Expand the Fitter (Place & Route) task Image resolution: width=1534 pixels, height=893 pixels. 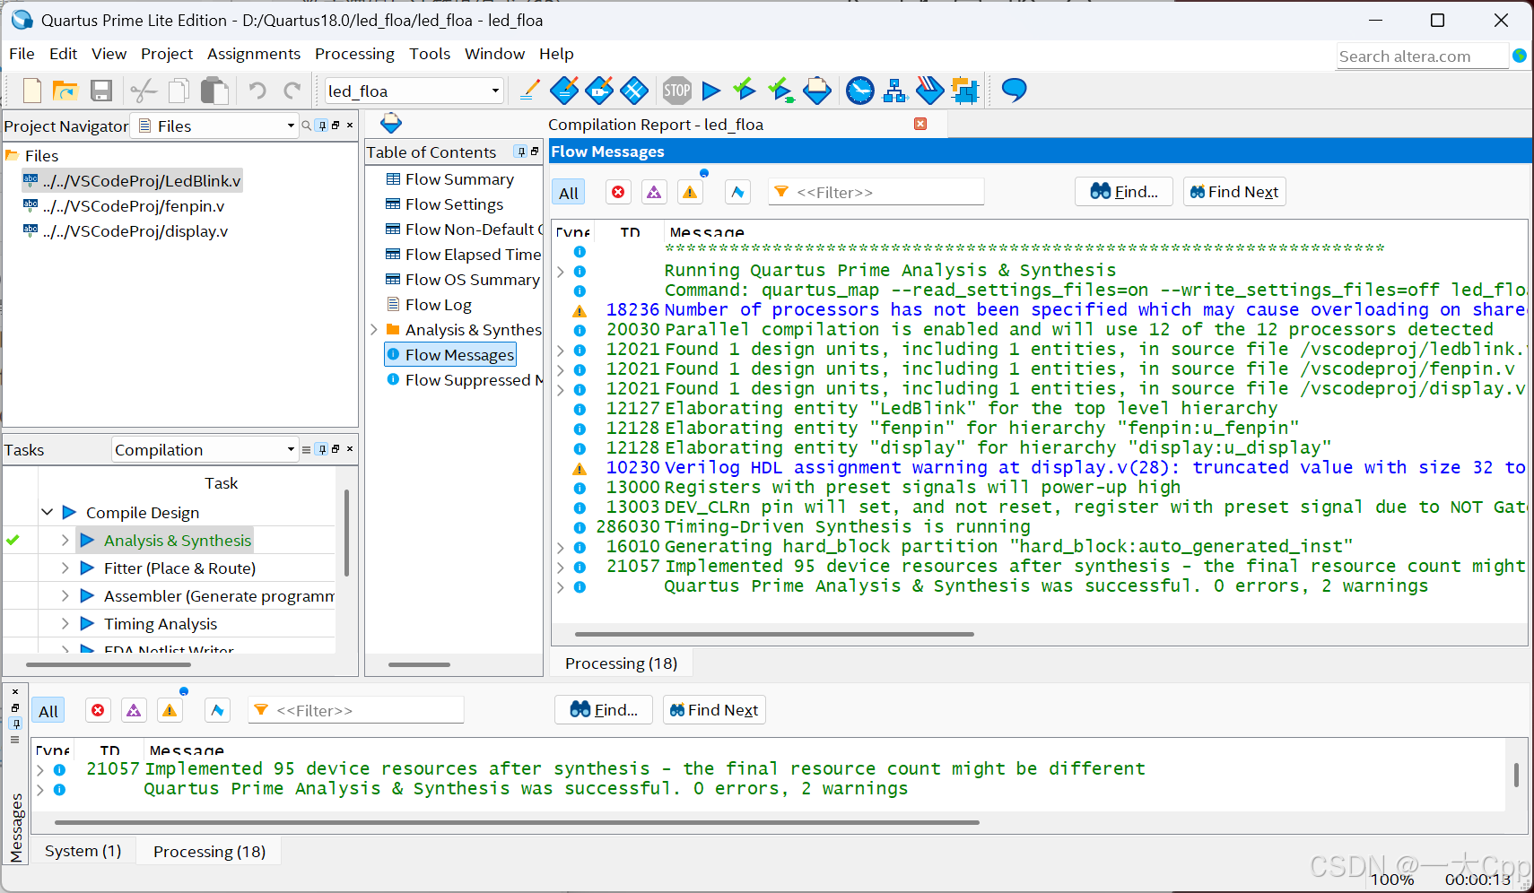tap(65, 568)
